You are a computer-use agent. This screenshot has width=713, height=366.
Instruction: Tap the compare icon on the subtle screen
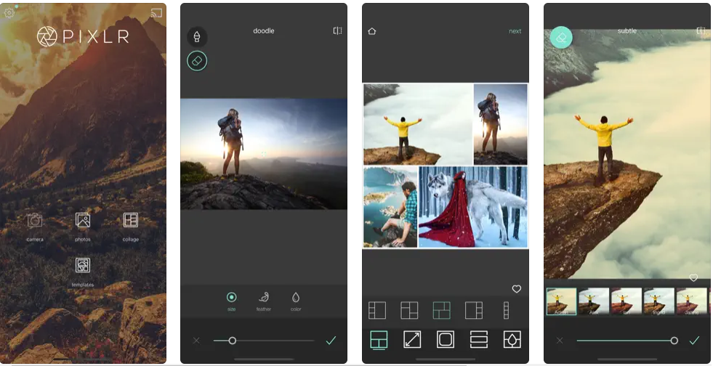(701, 31)
